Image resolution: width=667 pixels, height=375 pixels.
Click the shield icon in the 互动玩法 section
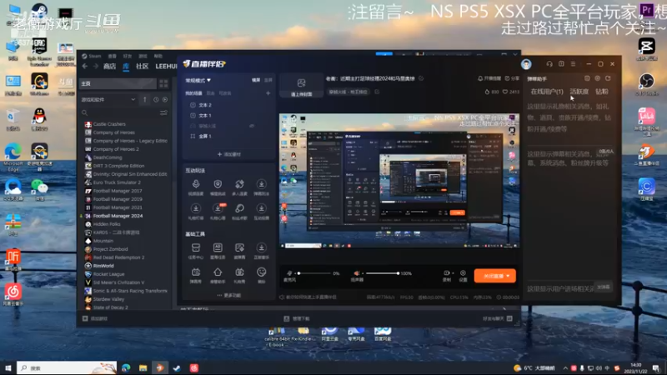[x=218, y=184]
